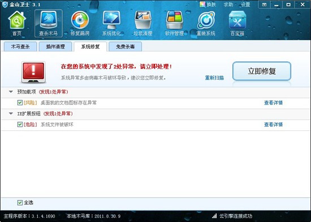Click 预加载项 (发现1处异常) header text
The width and height of the screenshot is (311, 222).
[x=42, y=92]
